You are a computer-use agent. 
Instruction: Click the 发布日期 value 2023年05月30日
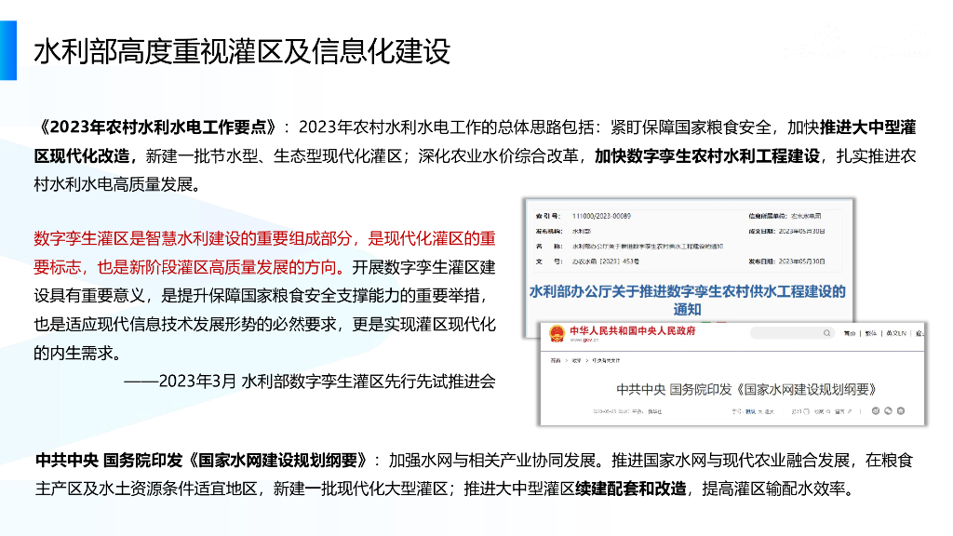point(801,261)
